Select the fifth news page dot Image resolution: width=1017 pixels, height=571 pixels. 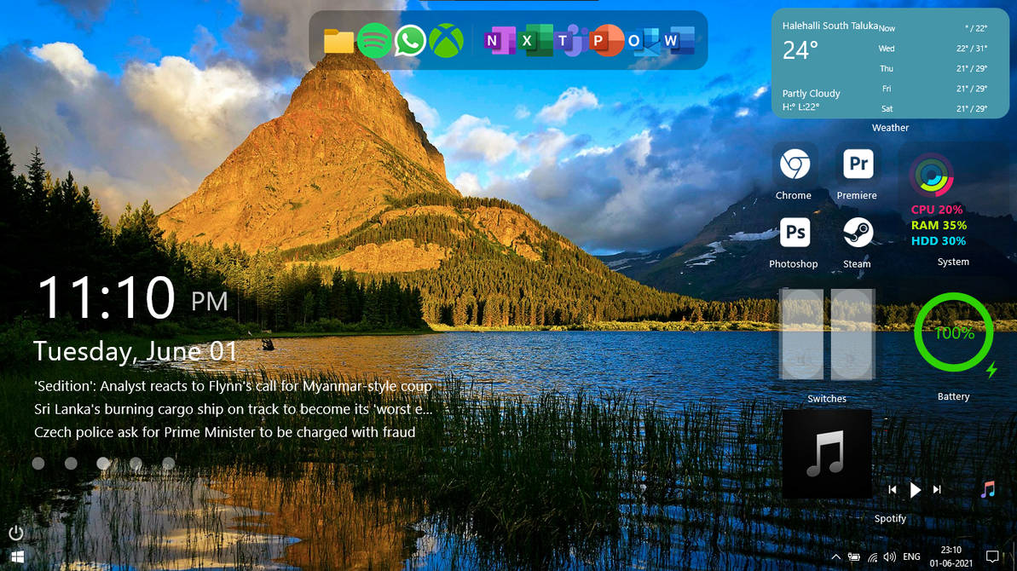[169, 464]
